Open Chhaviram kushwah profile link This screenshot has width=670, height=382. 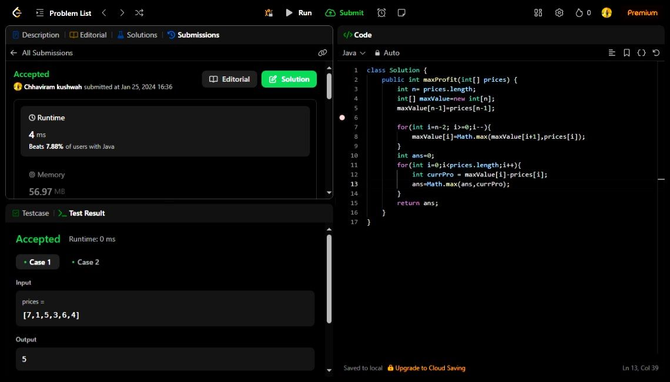pyautogui.click(x=53, y=87)
